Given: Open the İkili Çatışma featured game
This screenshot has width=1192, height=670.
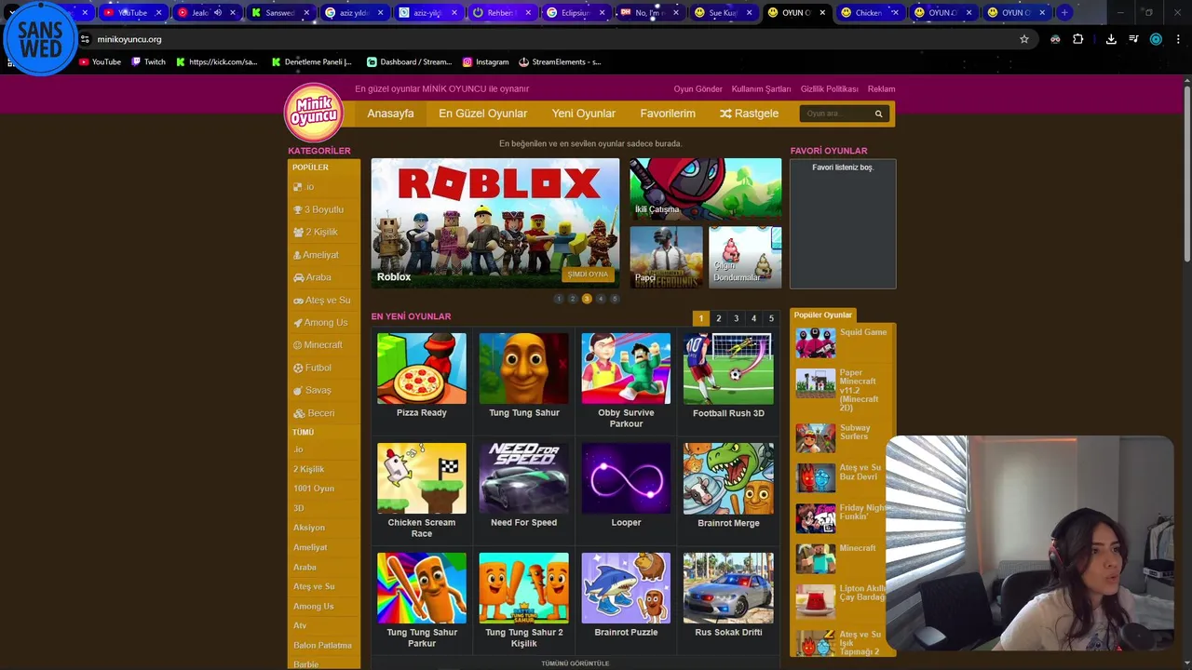Looking at the screenshot, I should tap(705, 189).
